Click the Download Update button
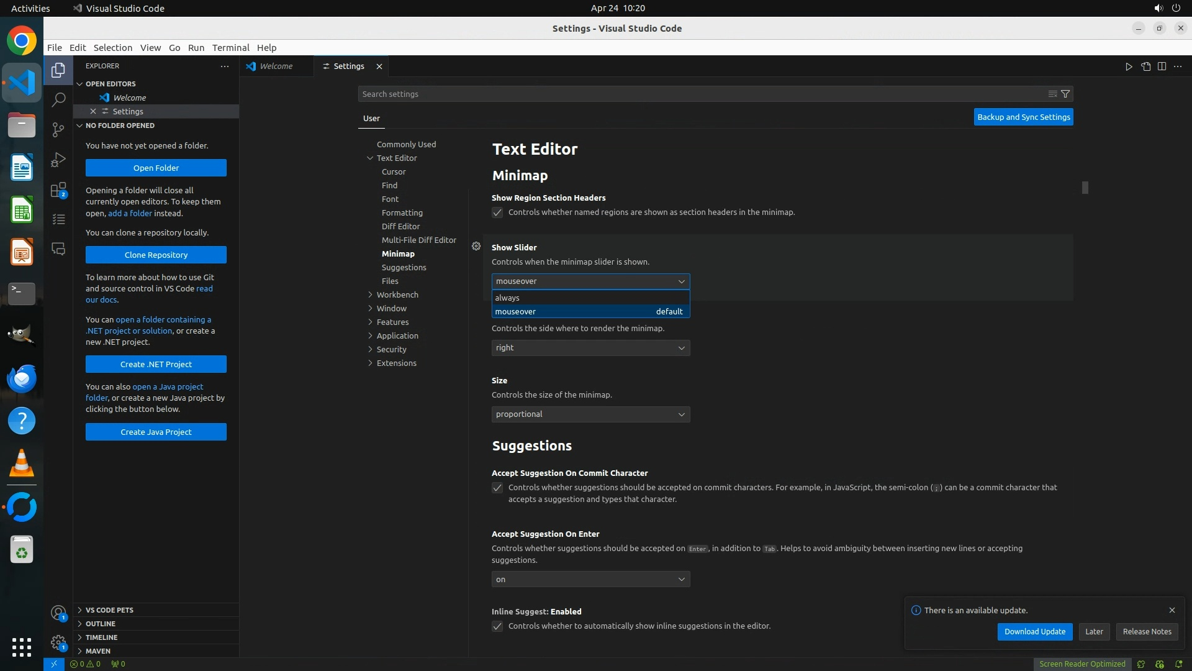1192x671 pixels. 1034,632
